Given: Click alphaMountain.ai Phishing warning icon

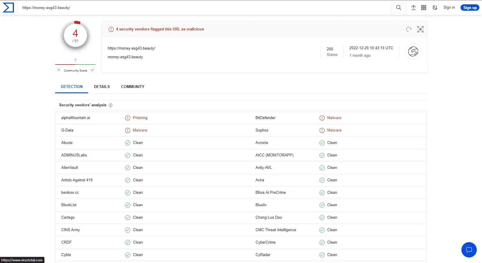Looking at the screenshot, I should click(x=128, y=118).
